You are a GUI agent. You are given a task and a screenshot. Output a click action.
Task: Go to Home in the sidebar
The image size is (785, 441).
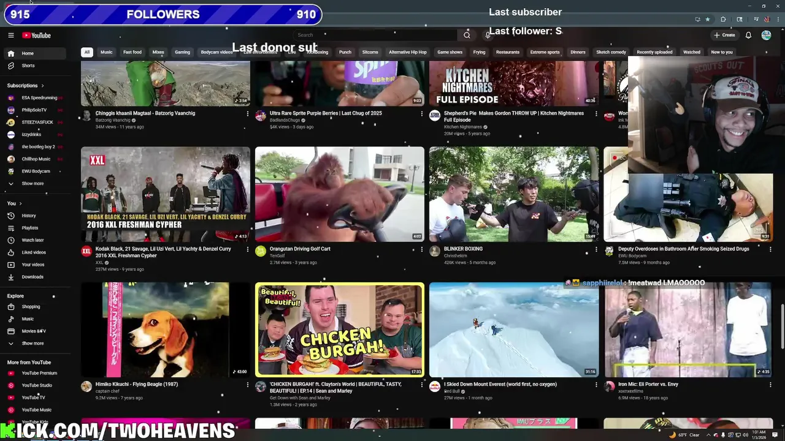[x=36, y=53]
